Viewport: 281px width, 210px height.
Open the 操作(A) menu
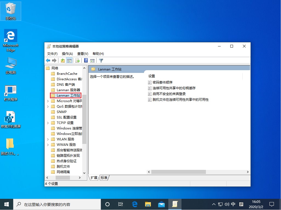coord(67,54)
